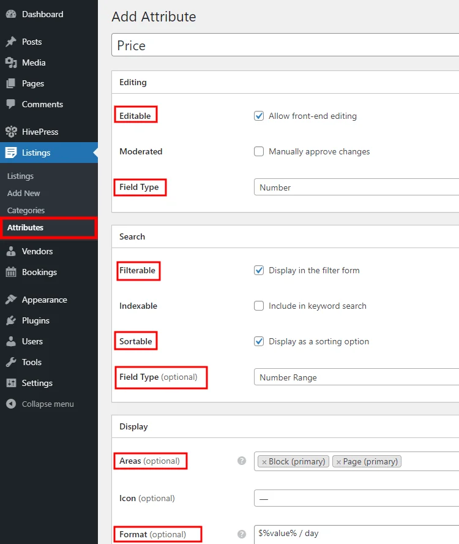
Task: Click the Plugins plug icon
Action: [11, 320]
